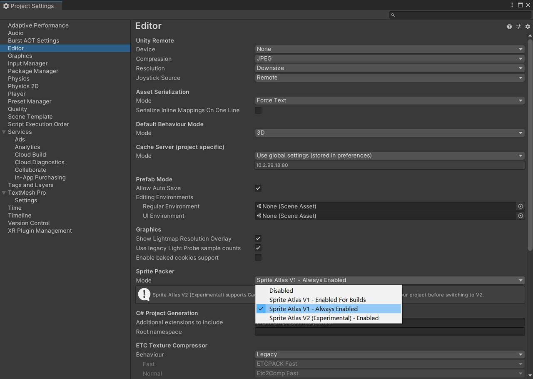Image resolution: width=533 pixels, height=379 pixels.
Task: Change Asset Serialization Mode dropdown
Action: [x=390, y=100]
